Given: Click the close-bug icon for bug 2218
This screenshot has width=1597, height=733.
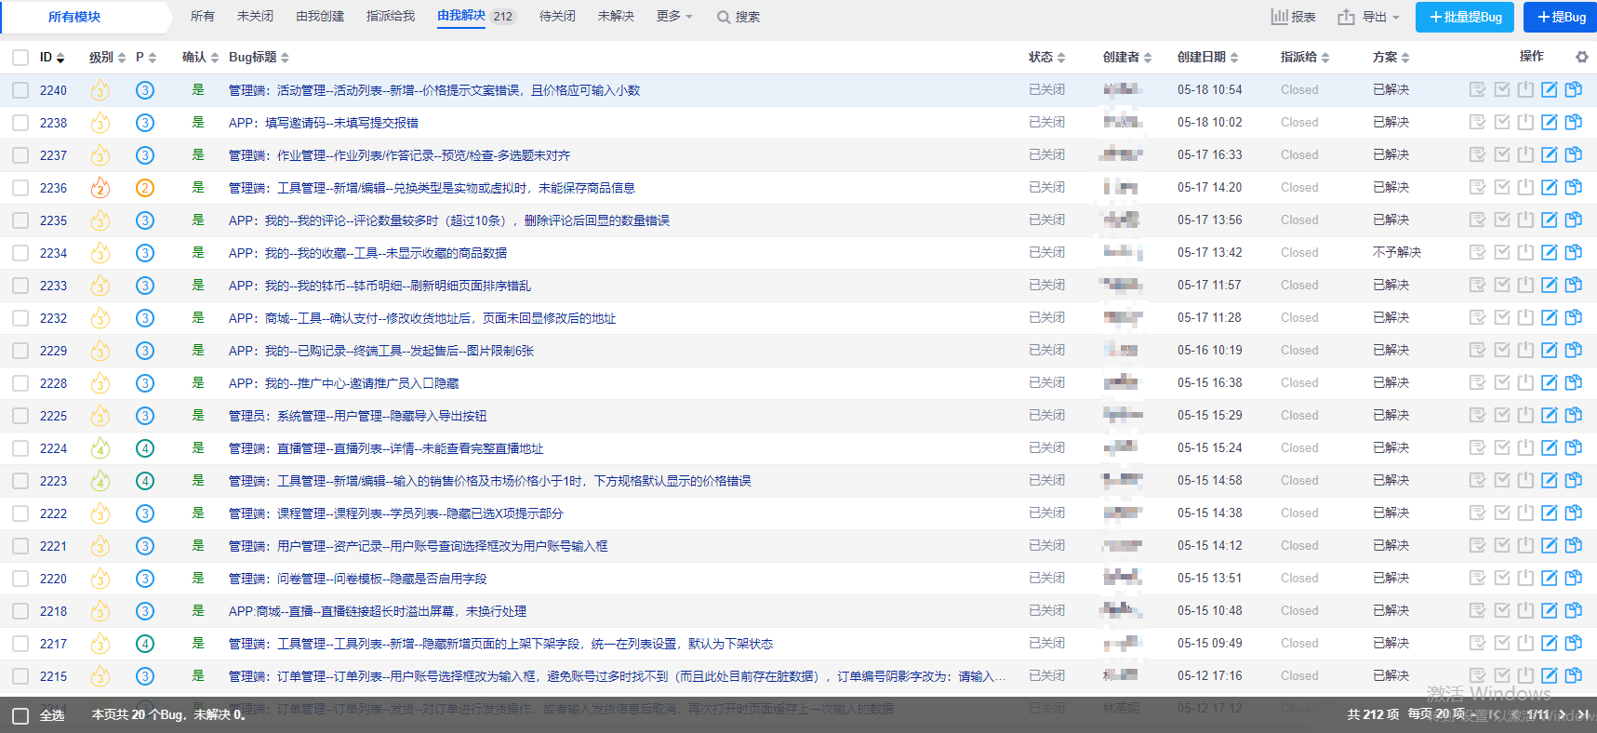Looking at the screenshot, I should [1525, 611].
